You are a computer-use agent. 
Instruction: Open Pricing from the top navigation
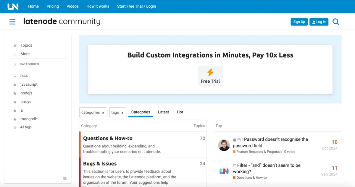click(x=52, y=6)
